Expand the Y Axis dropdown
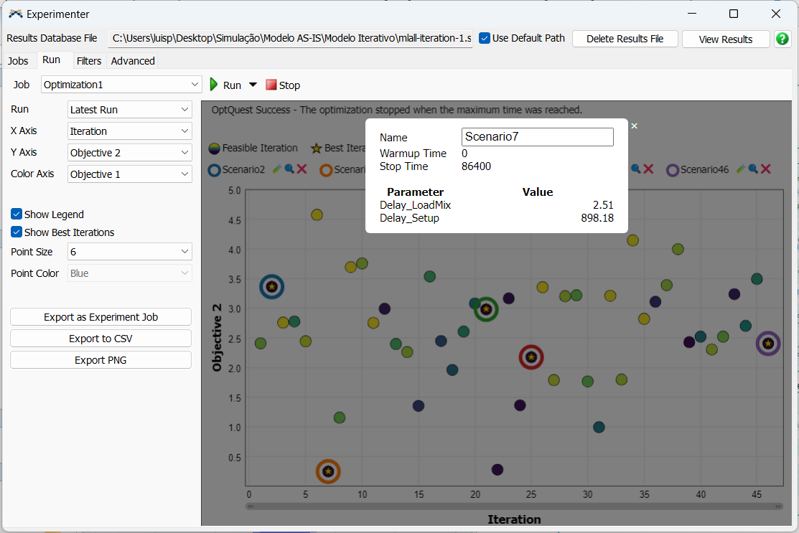Image resolution: width=799 pixels, height=533 pixels. coord(129,153)
